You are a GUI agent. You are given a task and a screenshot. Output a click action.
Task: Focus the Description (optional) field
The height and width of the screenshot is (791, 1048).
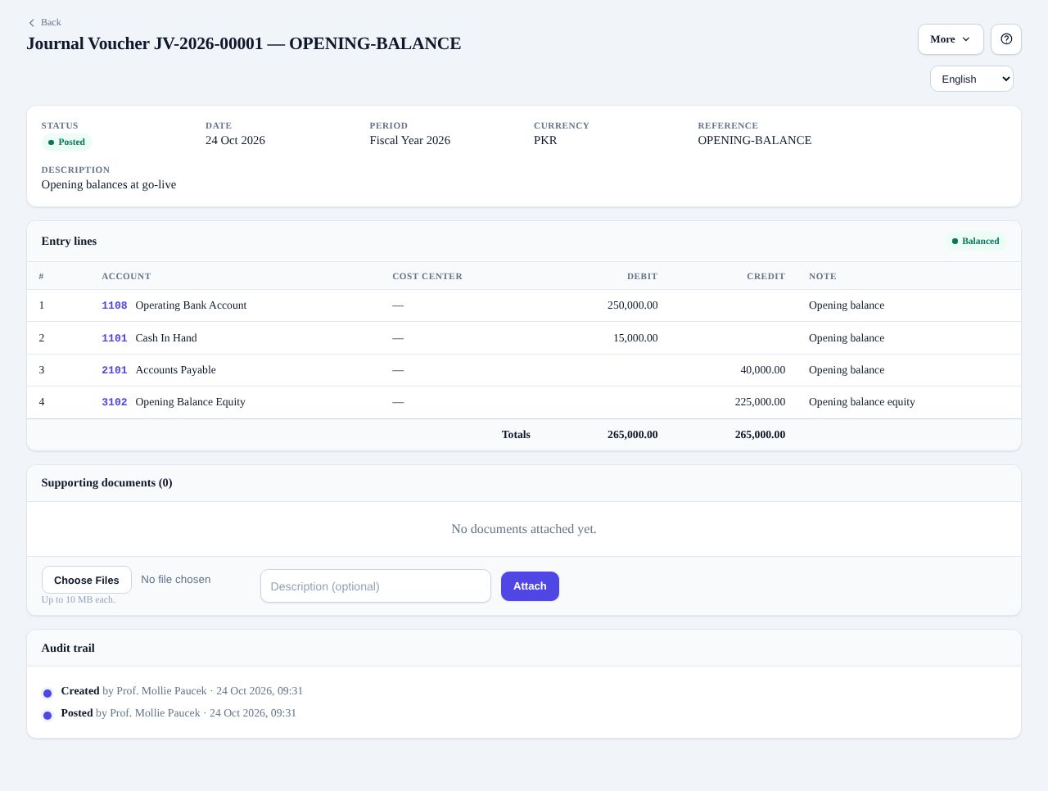point(376,586)
